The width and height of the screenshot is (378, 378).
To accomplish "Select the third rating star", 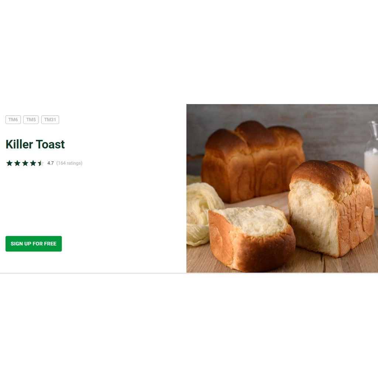I will pos(25,163).
